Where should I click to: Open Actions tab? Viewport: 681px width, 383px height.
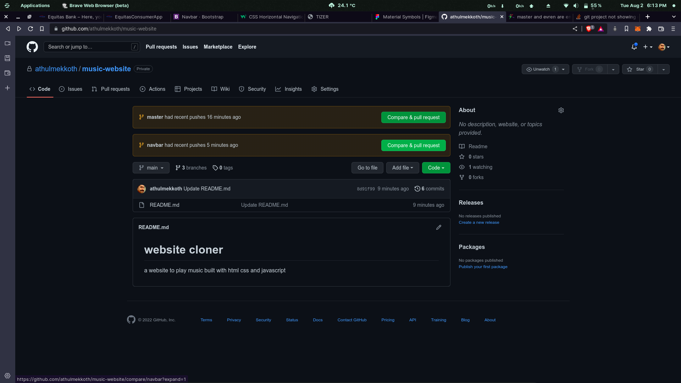coord(153,89)
